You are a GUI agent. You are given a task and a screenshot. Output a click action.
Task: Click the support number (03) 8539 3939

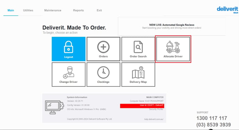click(x=214, y=125)
